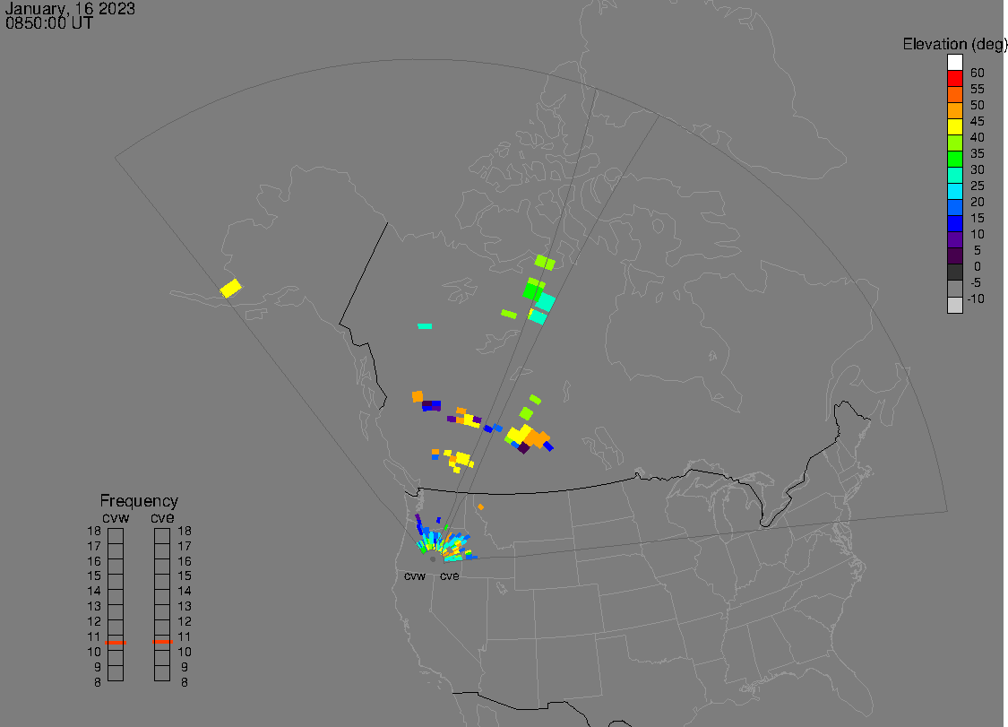Image resolution: width=1008 pixels, height=727 pixels.
Task: Click the -10 label in the elevation legend
Action: tap(976, 299)
